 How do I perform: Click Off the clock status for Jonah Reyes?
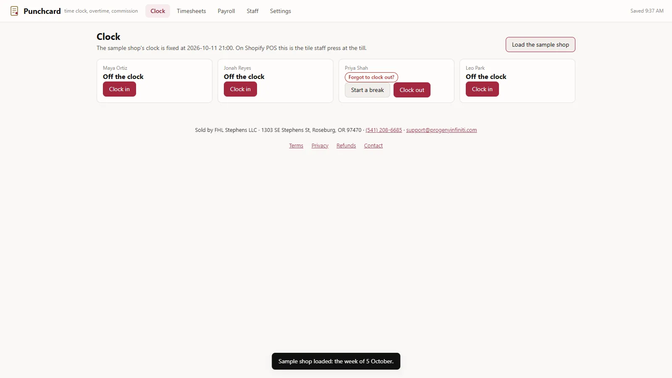(x=244, y=76)
